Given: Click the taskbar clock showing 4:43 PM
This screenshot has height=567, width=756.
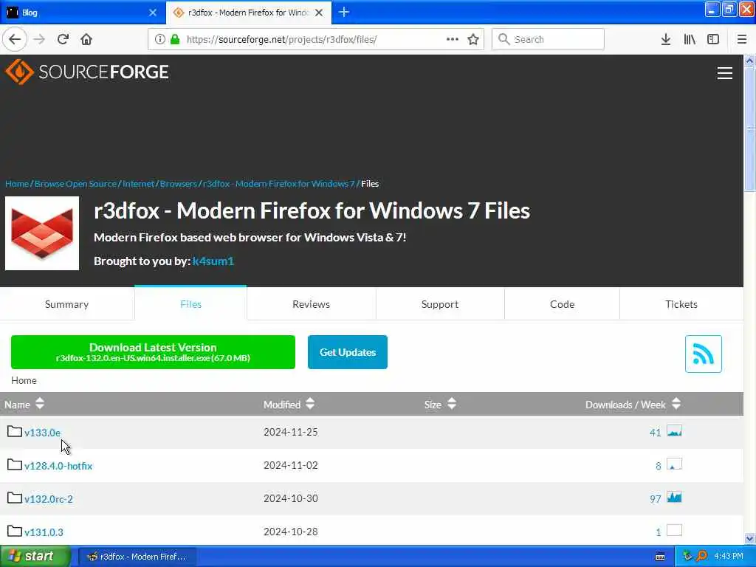Looking at the screenshot, I should pos(729,556).
